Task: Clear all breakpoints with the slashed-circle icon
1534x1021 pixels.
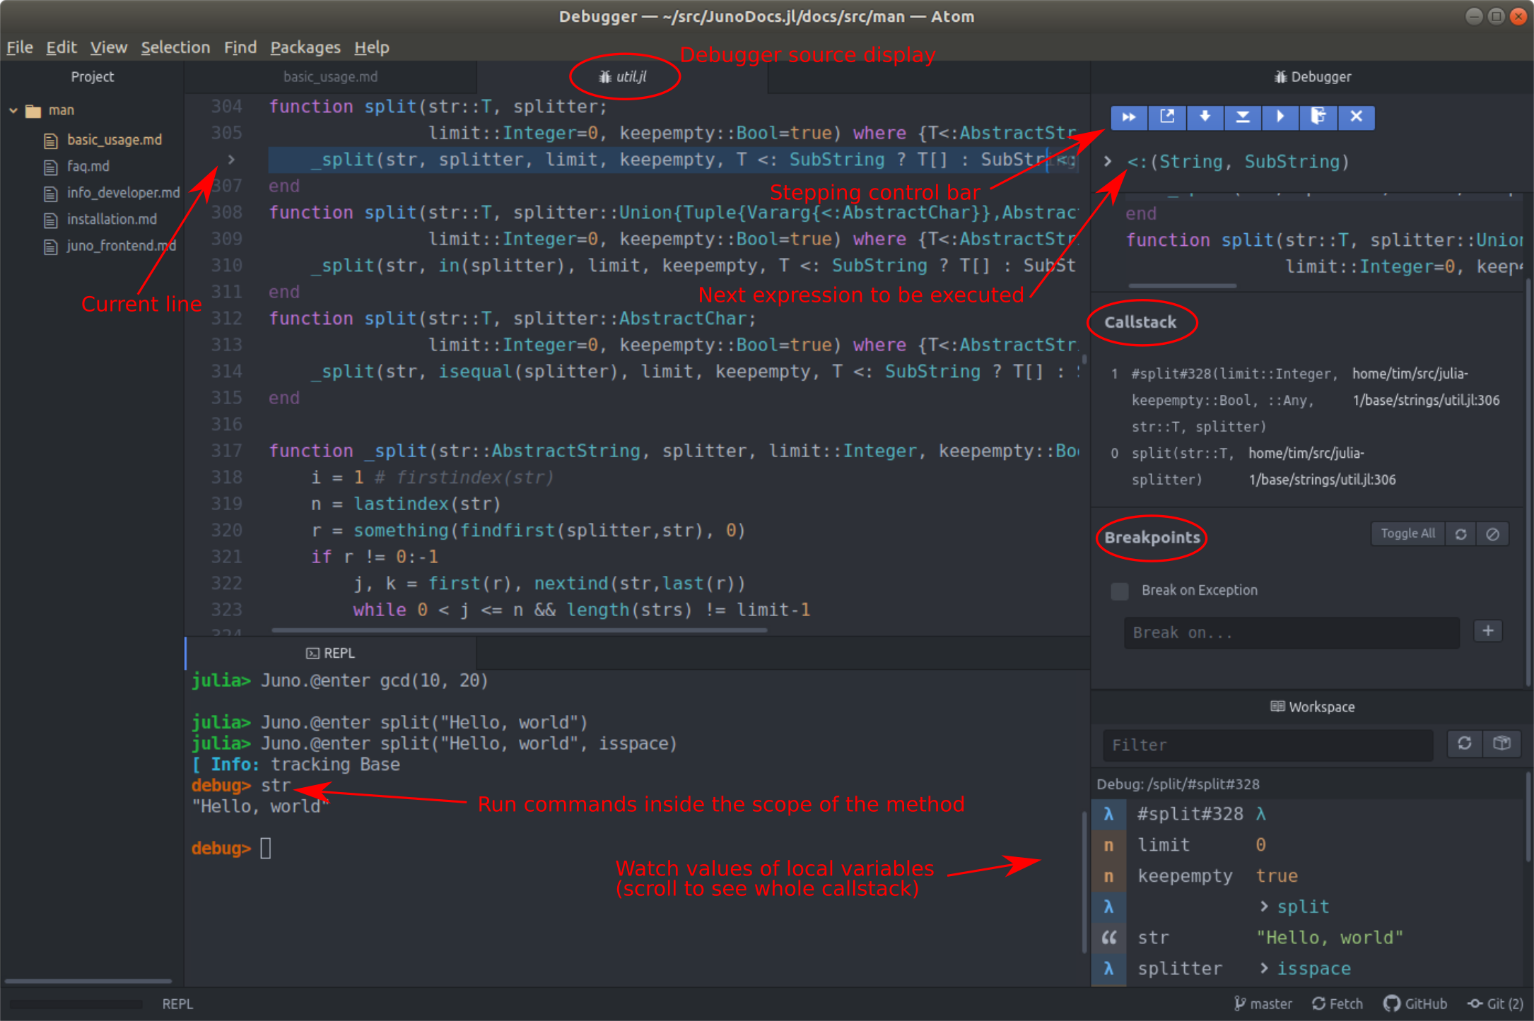Action: pyautogui.click(x=1492, y=534)
